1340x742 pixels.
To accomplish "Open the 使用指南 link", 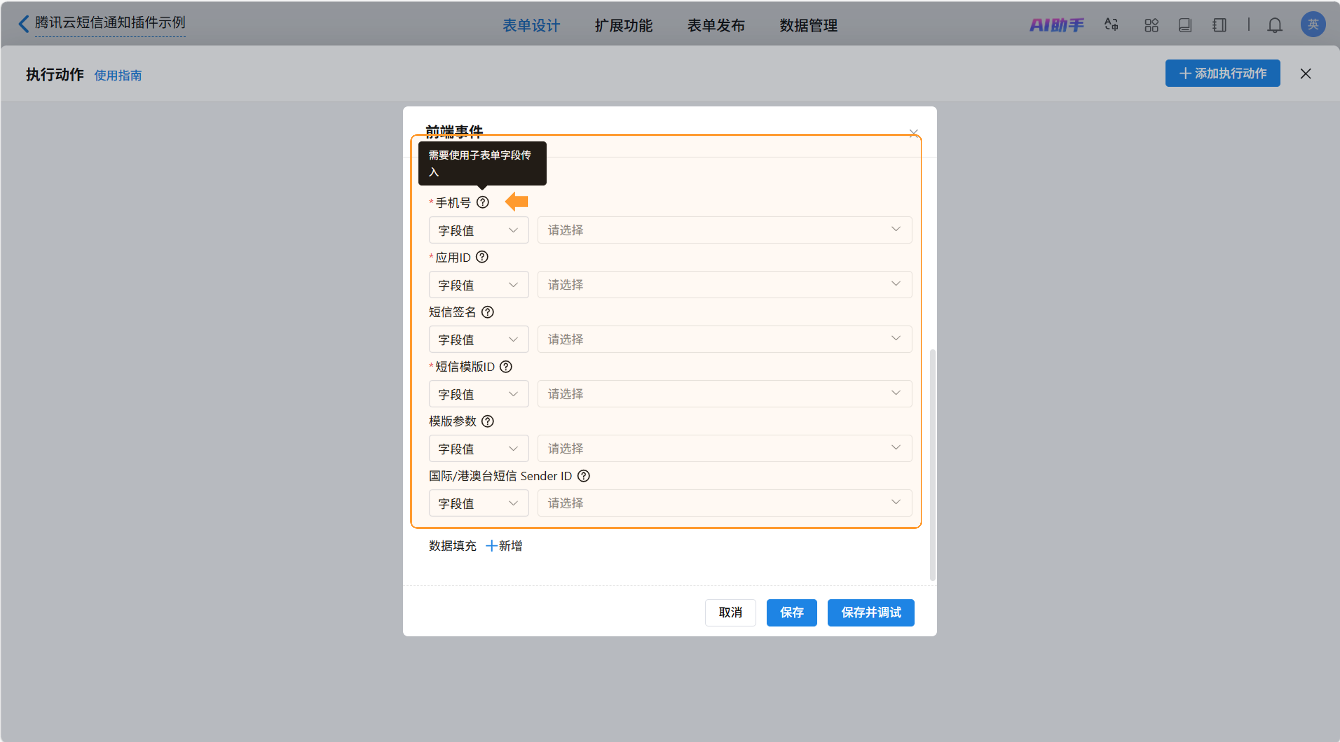I will pyautogui.click(x=118, y=75).
